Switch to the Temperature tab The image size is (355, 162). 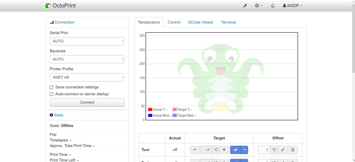[x=149, y=22]
